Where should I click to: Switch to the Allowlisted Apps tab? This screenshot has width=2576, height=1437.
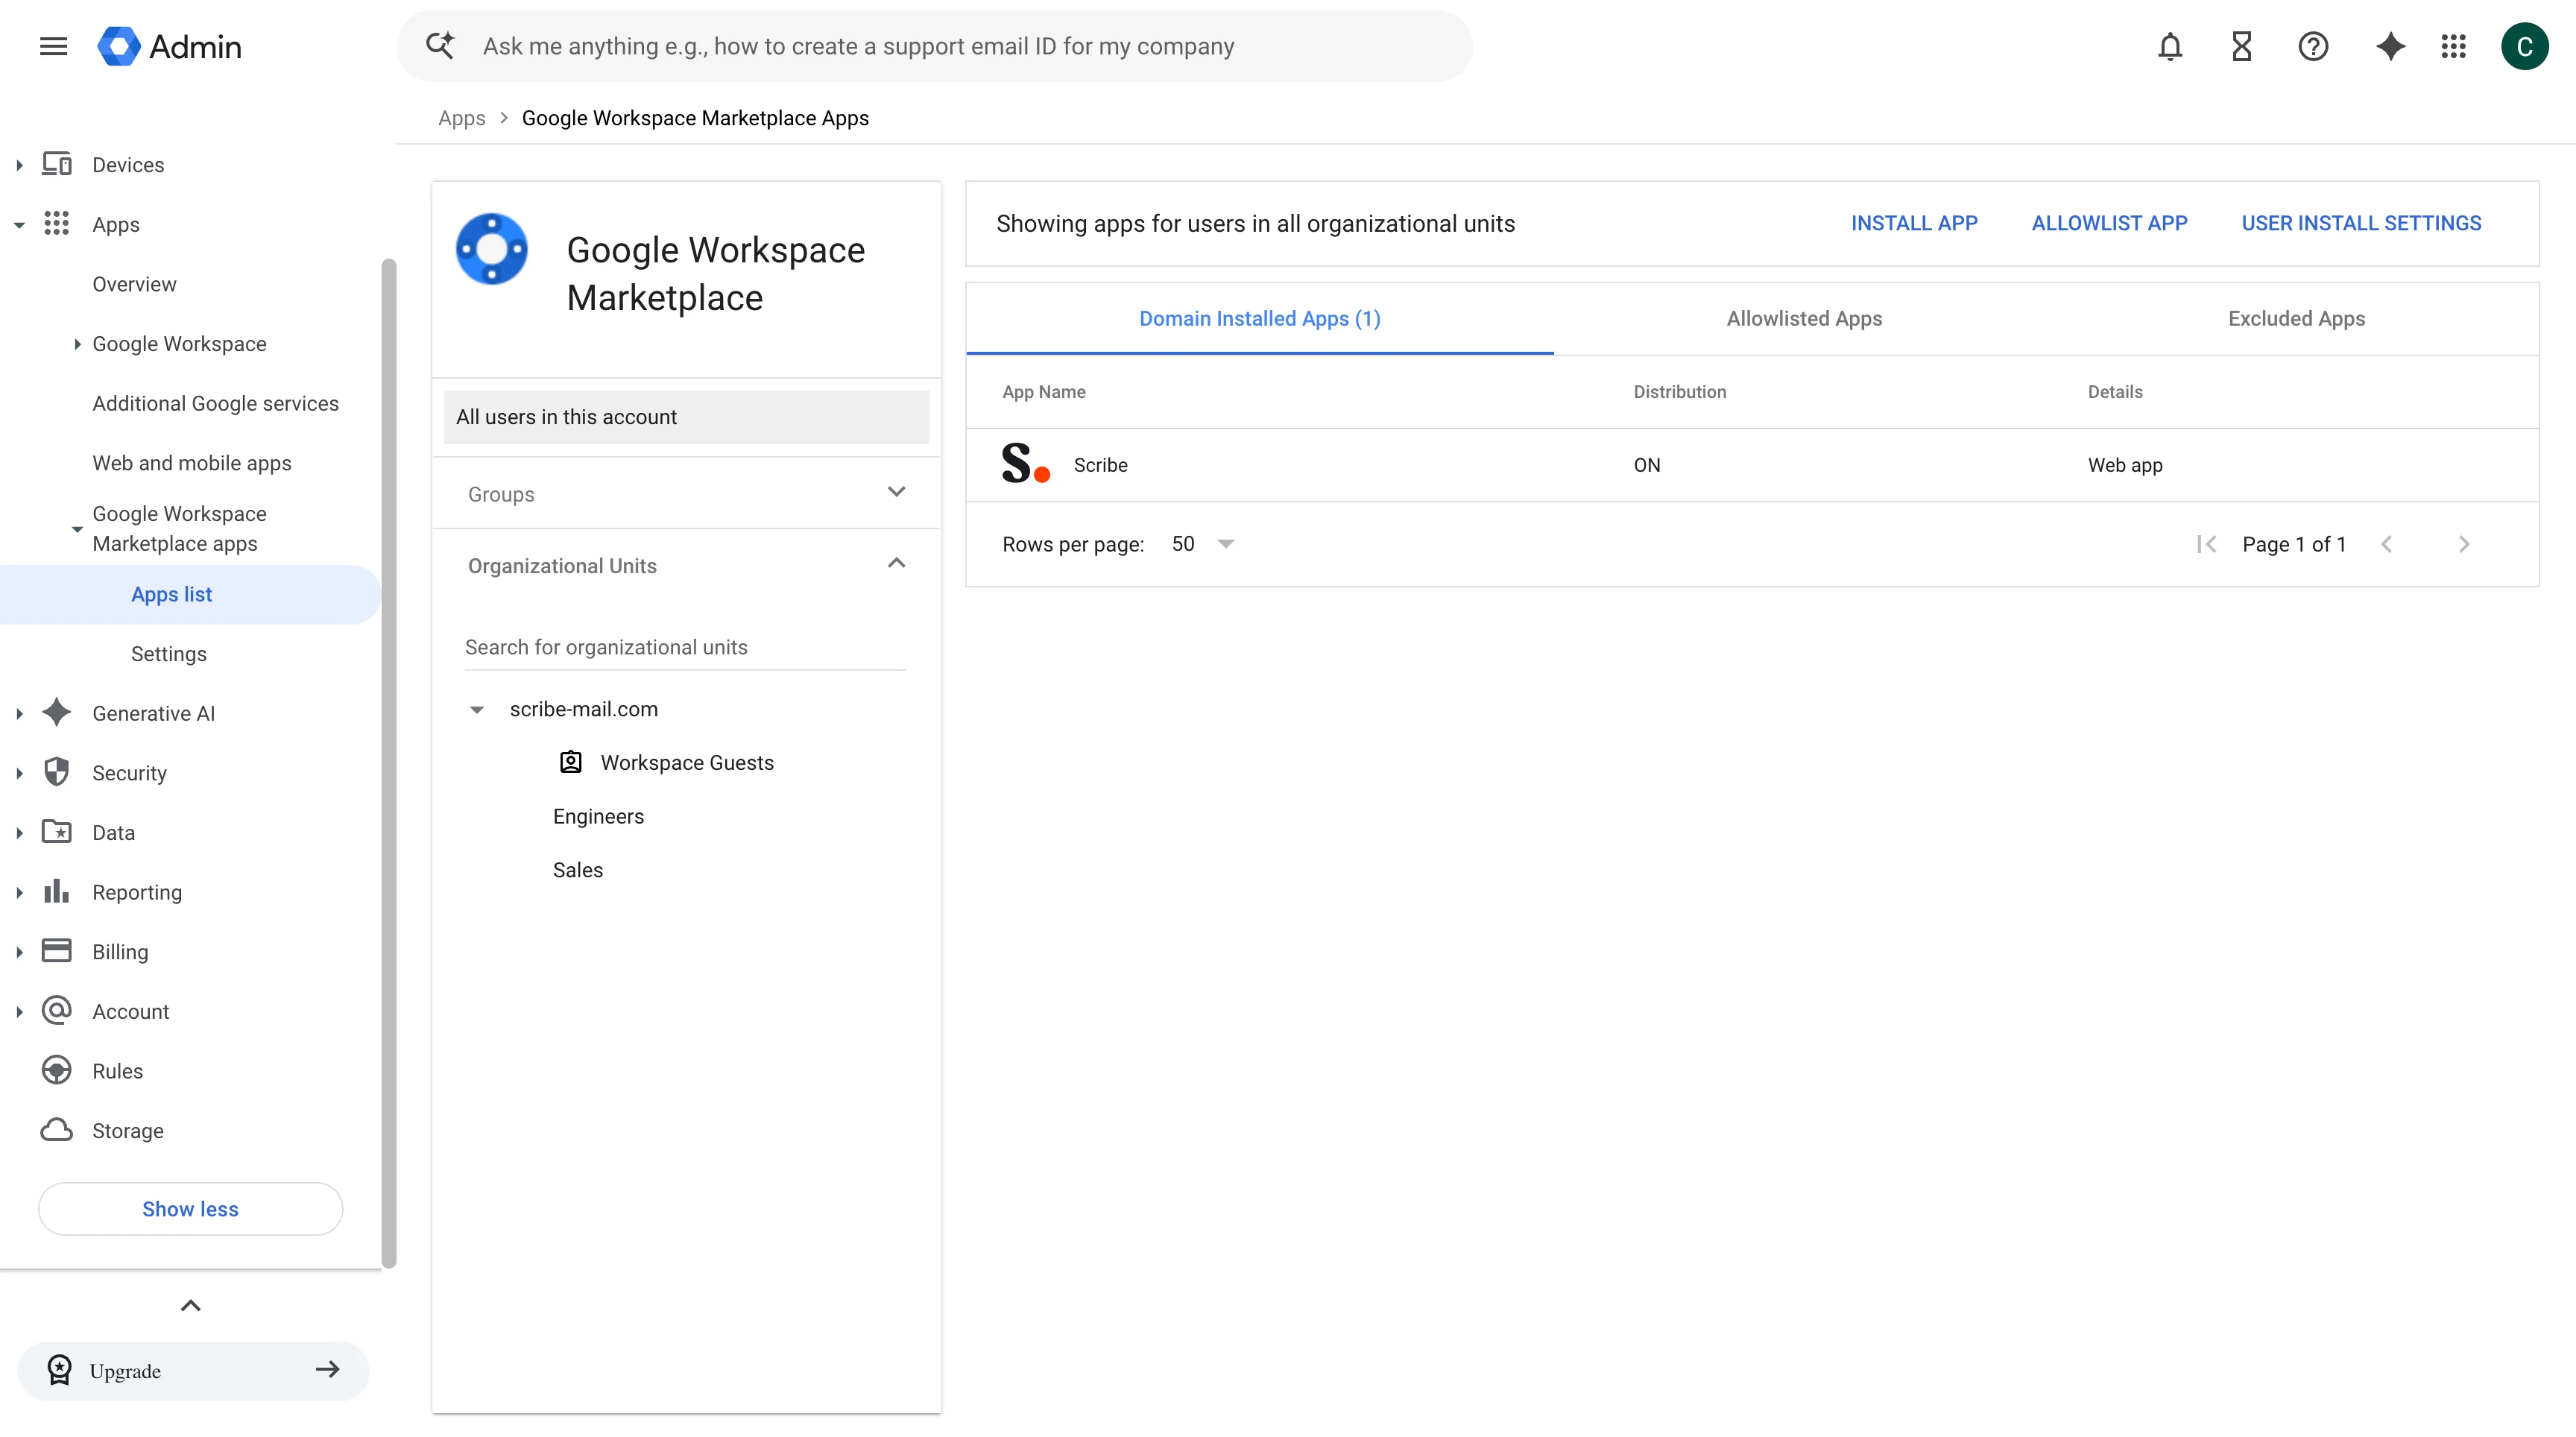1804,318
